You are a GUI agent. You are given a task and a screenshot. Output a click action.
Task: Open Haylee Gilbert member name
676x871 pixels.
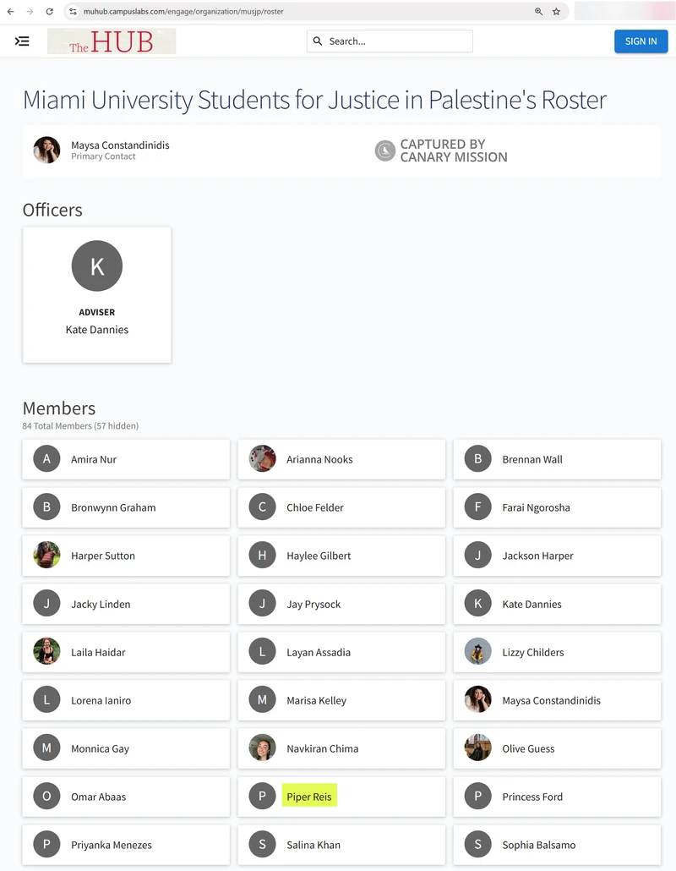pyautogui.click(x=319, y=556)
